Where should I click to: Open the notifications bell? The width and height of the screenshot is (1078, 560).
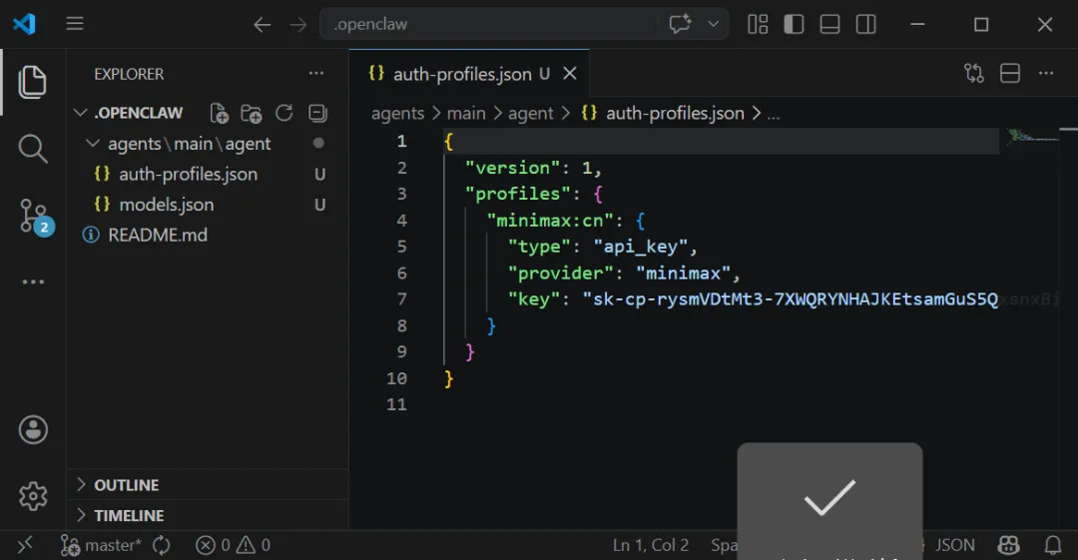coord(1053,546)
